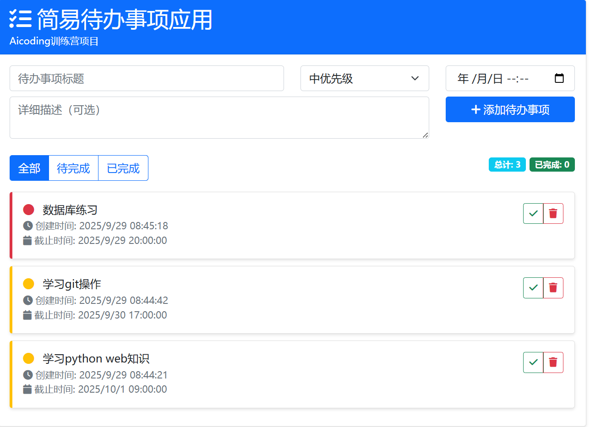This screenshot has width=590, height=427.
Task: Open the calendar picker icon in date field
Action: (559, 78)
